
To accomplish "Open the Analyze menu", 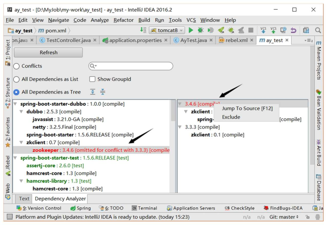I will pos(100,20).
